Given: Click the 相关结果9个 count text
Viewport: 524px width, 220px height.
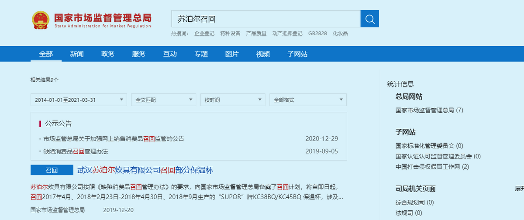Looking at the screenshot, I should 45,80.
